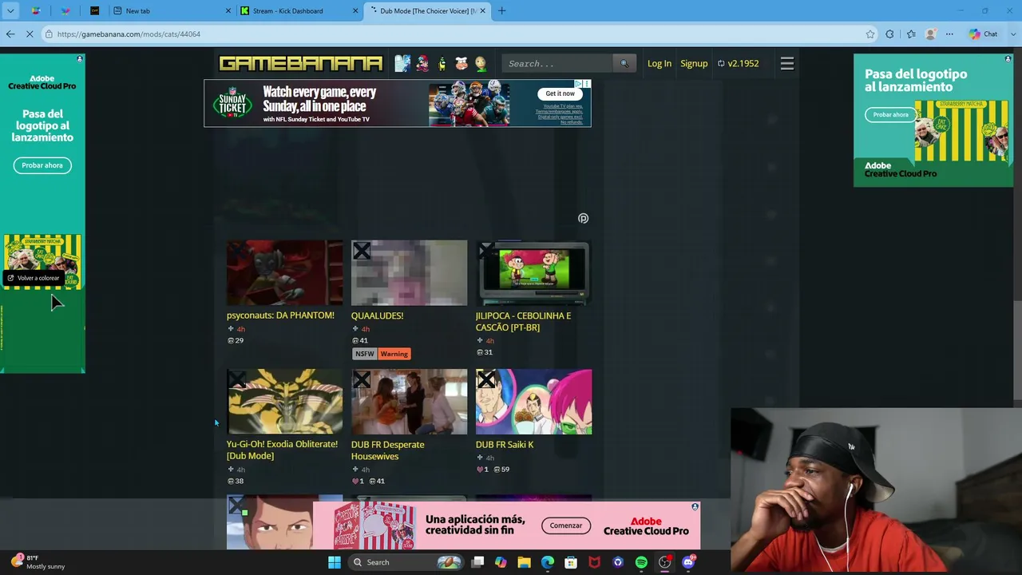Open a new browser tab with plus button
The width and height of the screenshot is (1022, 575).
click(x=502, y=11)
